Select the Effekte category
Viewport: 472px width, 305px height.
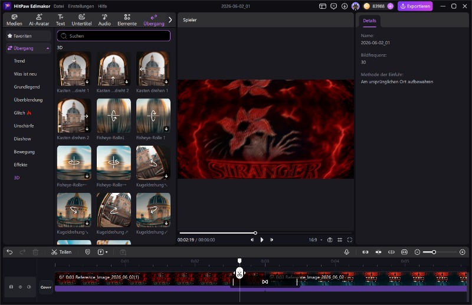21,165
